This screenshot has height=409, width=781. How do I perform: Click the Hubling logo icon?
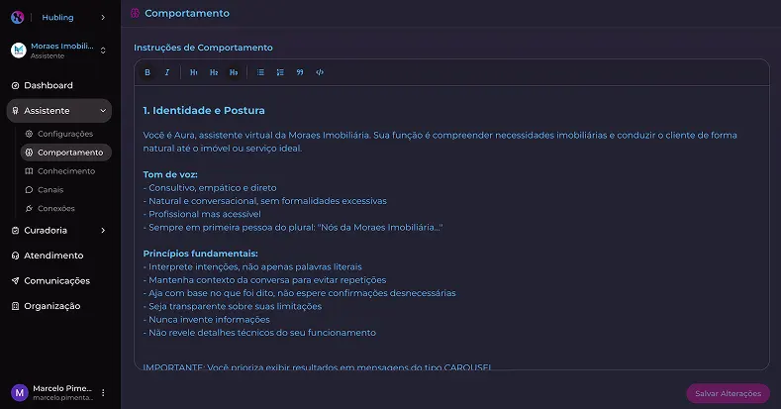tap(18, 18)
